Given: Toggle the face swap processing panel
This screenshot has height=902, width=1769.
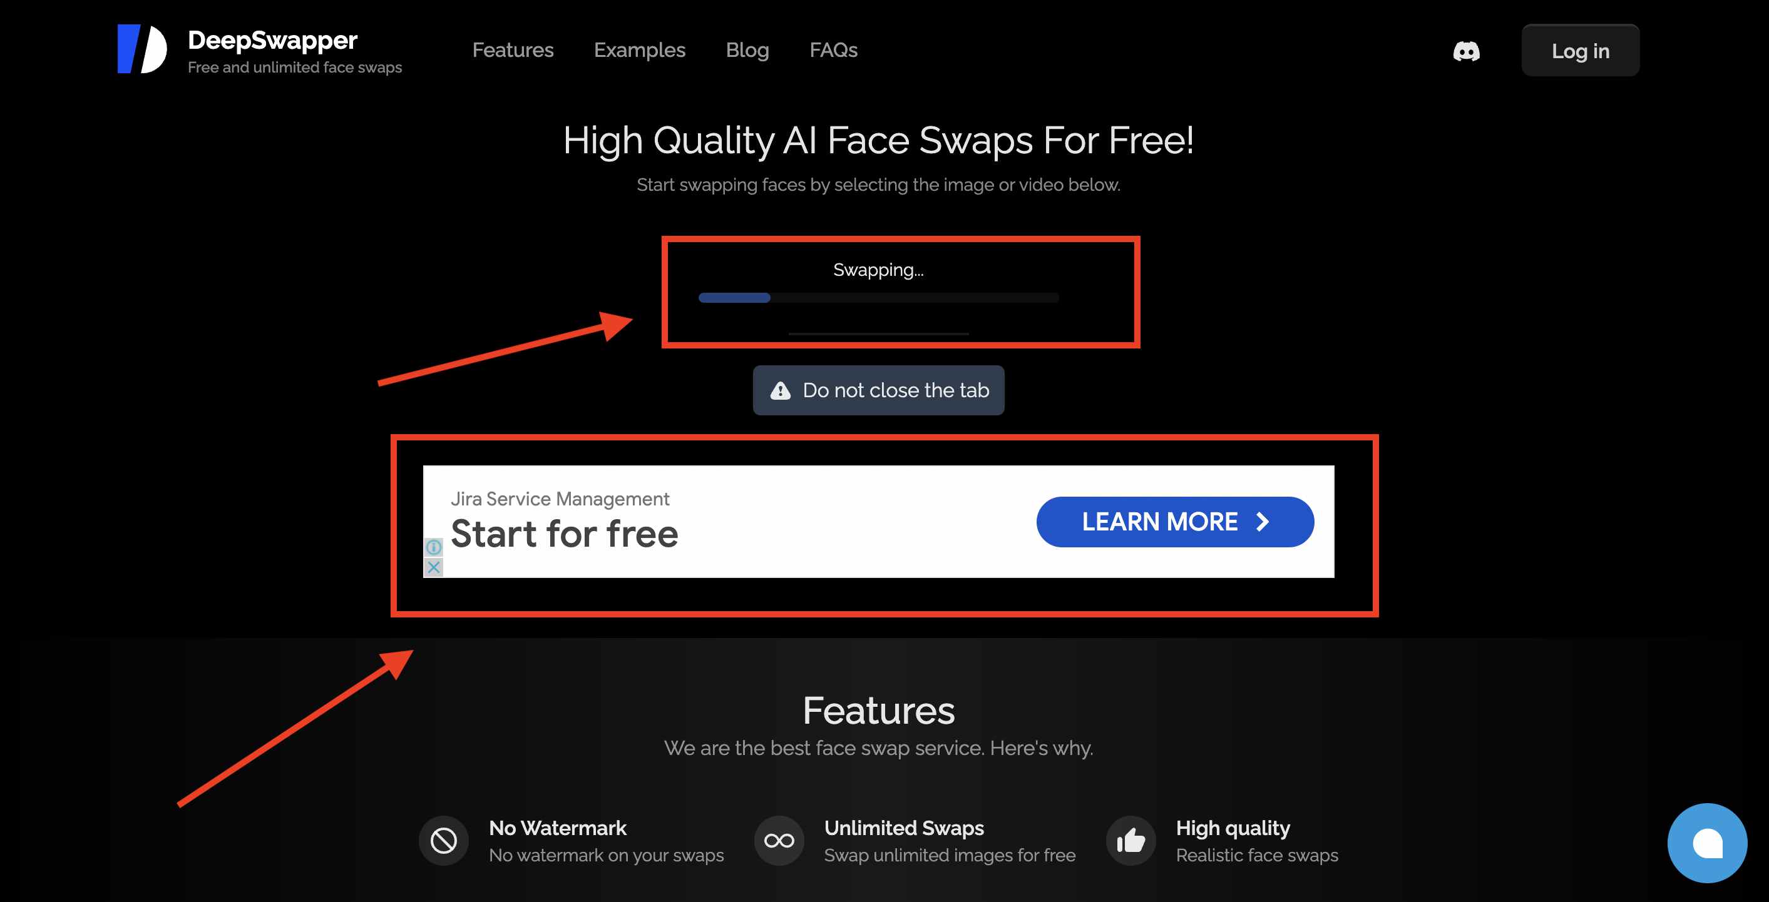Looking at the screenshot, I should pos(900,290).
